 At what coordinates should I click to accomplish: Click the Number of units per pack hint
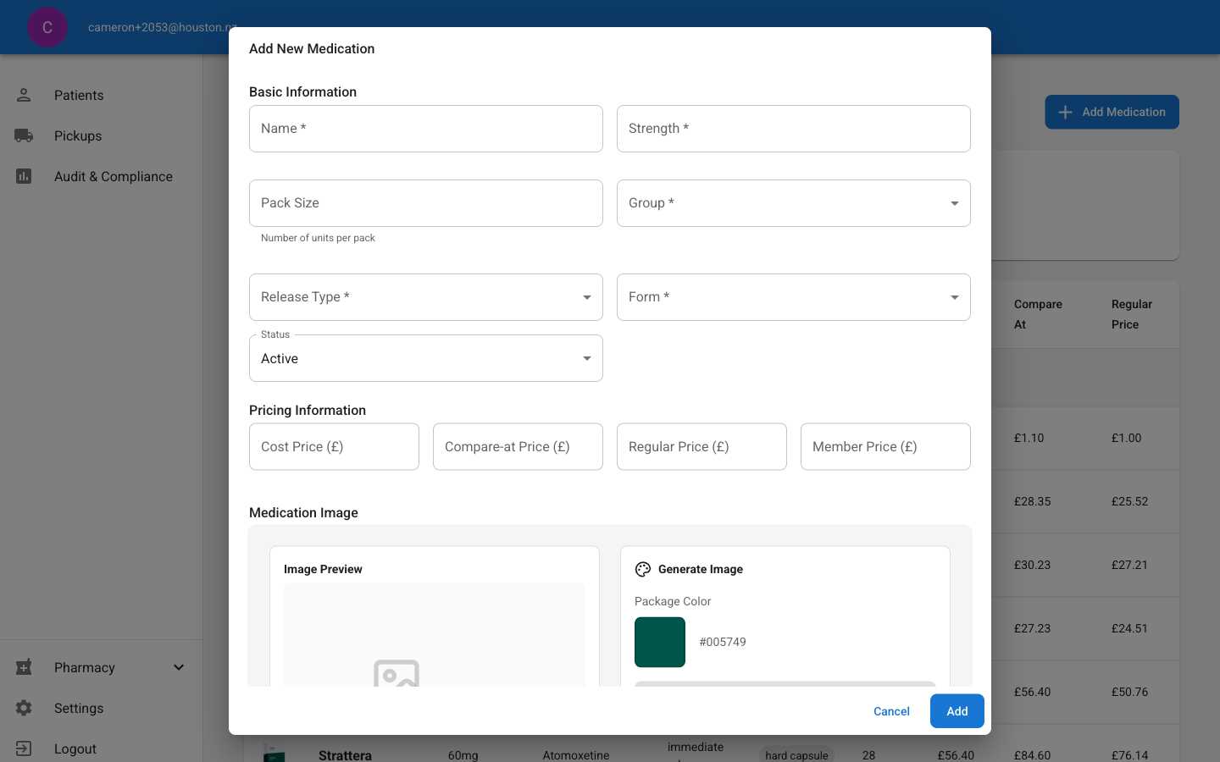318,238
